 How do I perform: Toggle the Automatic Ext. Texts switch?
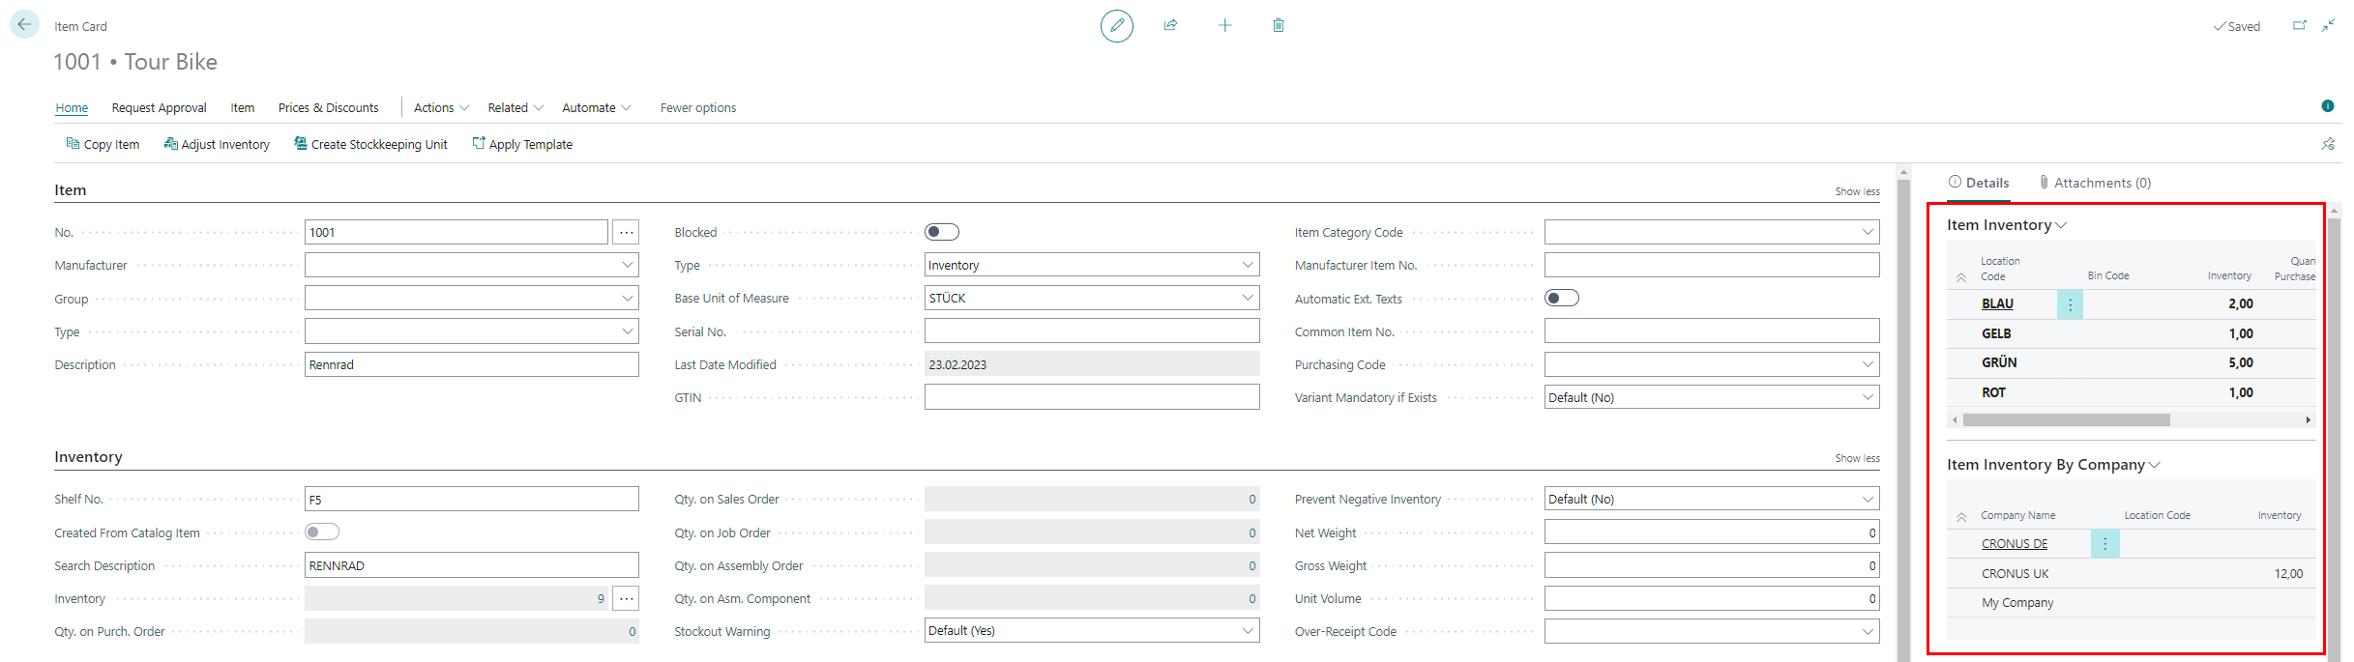pos(1561,298)
